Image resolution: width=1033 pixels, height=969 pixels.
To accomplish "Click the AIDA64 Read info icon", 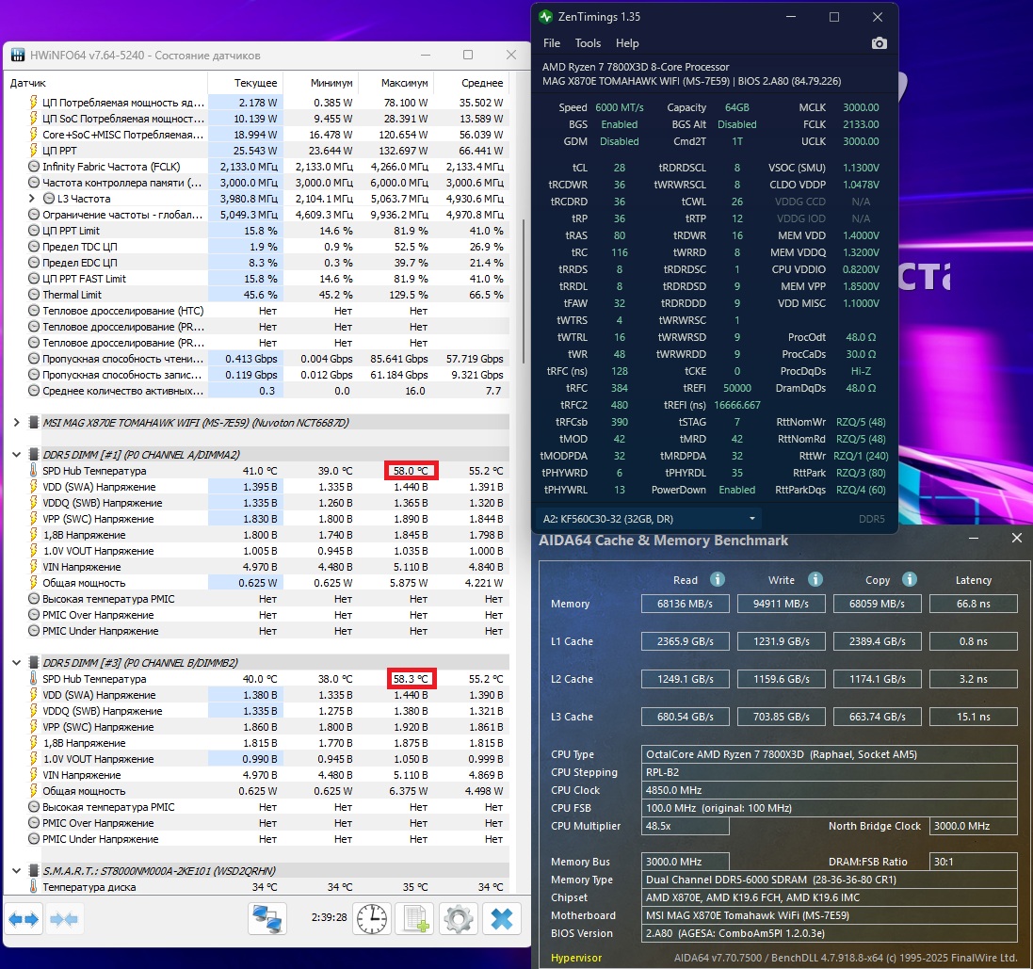I will (x=718, y=579).
